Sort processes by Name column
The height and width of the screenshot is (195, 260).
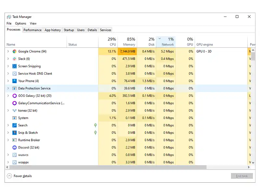tap(36, 42)
